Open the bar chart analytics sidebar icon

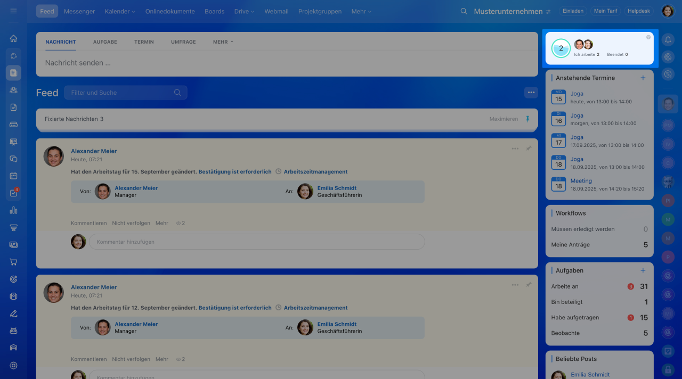click(13, 210)
